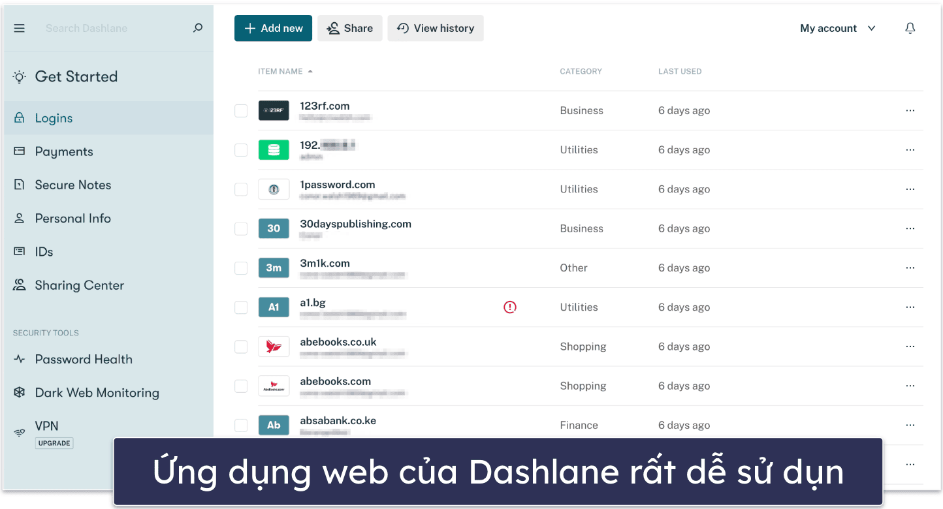Select the 123rf.com checkbox
The width and height of the screenshot is (943, 509).
coord(241,110)
